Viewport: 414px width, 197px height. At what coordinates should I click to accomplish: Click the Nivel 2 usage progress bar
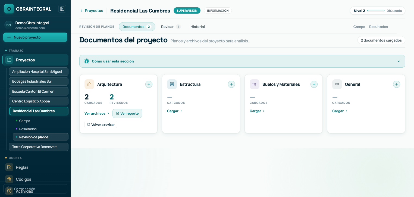point(376,11)
